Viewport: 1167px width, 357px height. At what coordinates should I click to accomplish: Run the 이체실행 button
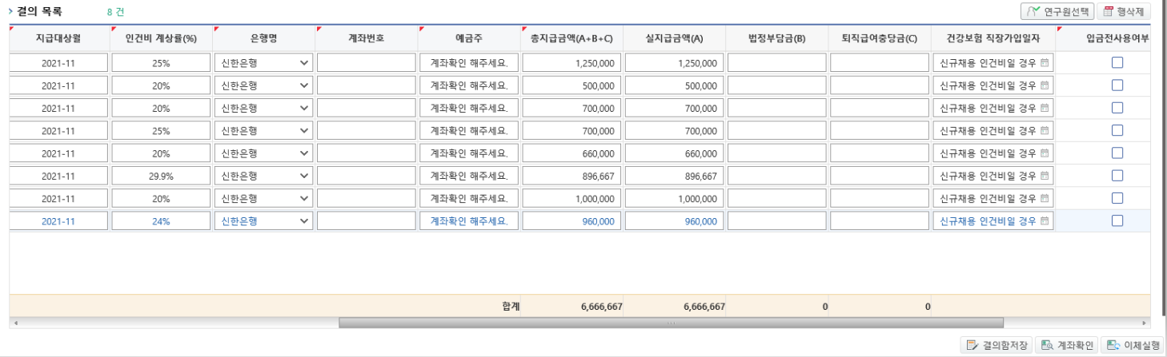(x=1133, y=345)
